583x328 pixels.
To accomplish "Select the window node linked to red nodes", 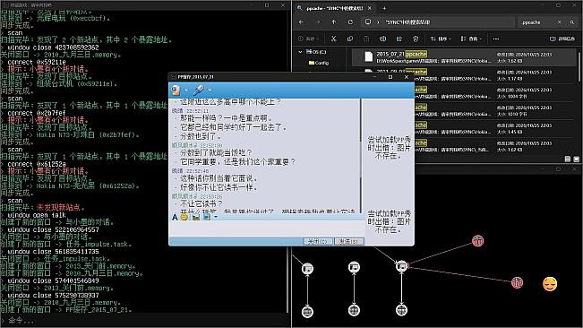I will click(x=401, y=266).
